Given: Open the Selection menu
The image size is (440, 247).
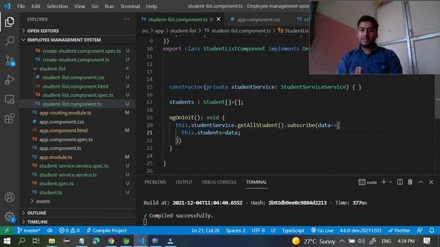Looking at the screenshot, I should point(57,6).
